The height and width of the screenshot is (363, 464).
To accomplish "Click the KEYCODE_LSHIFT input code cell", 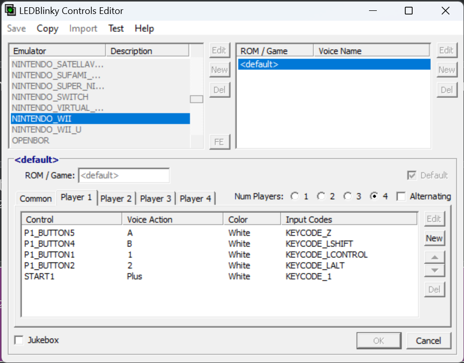I will [319, 244].
